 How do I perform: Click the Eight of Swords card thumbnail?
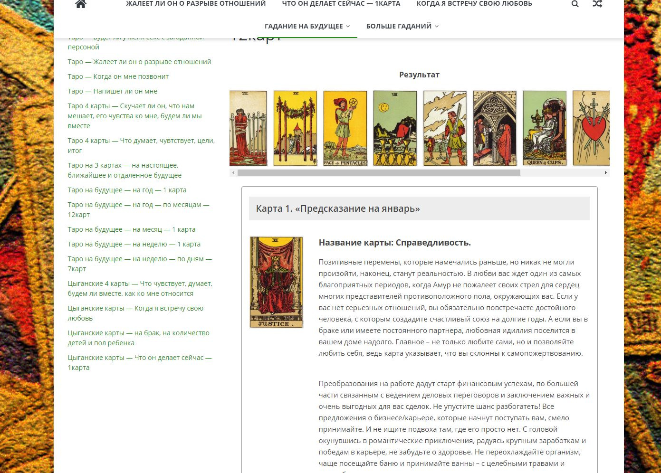(x=248, y=128)
